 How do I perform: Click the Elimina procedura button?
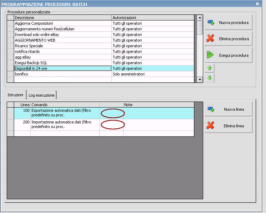point(229,39)
